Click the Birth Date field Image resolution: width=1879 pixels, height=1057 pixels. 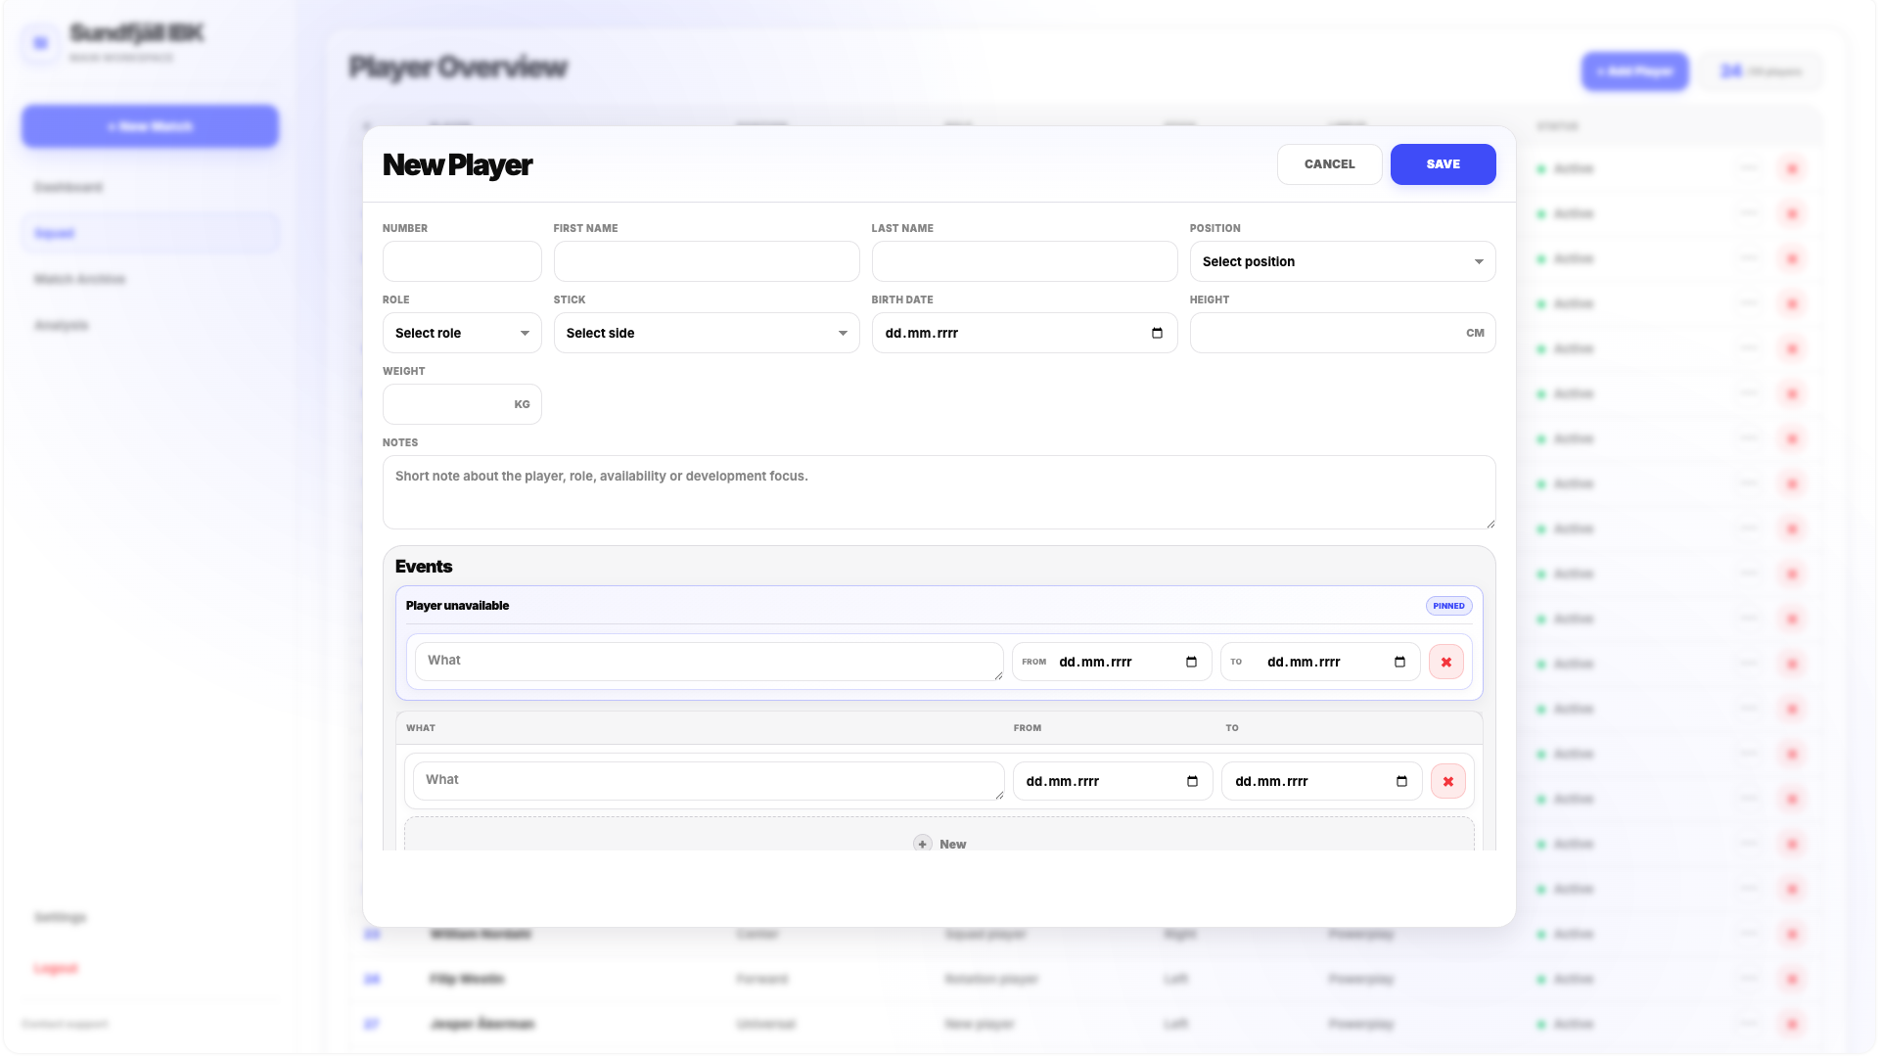pos(1024,333)
